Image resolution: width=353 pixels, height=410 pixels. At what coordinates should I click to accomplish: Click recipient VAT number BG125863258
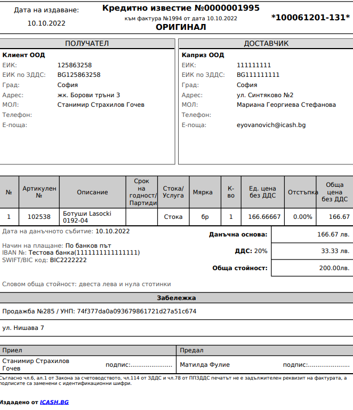[x=79, y=75]
